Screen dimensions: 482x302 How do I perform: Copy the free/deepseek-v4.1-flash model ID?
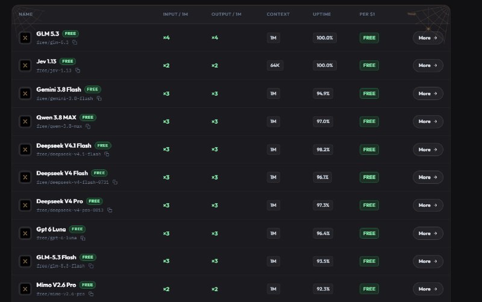coord(107,154)
